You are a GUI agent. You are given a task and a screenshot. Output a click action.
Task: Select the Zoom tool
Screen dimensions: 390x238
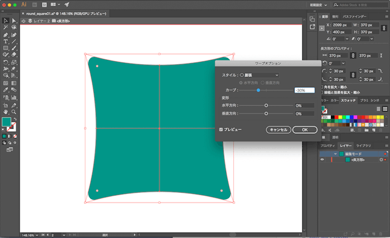(x=14, y=112)
